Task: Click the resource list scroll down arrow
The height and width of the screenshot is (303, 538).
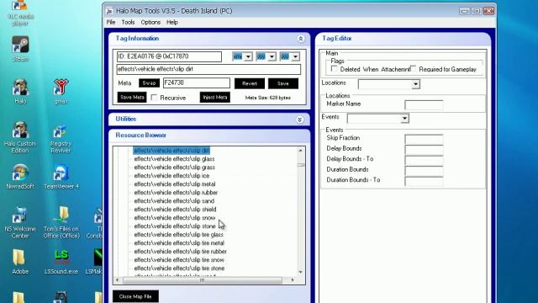Action: (x=301, y=273)
